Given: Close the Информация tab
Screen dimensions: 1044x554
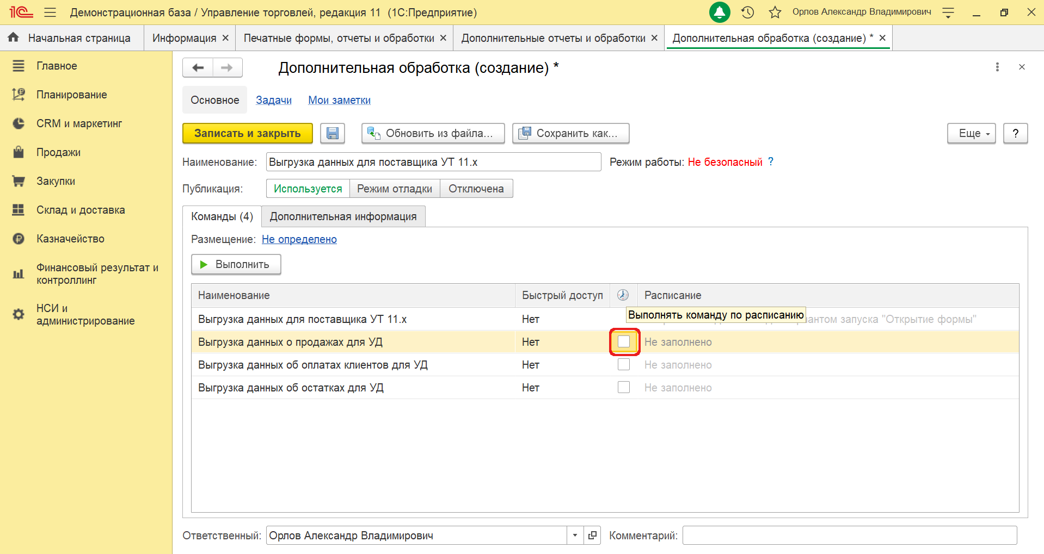Looking at the screenshot, I should point(225,38).
